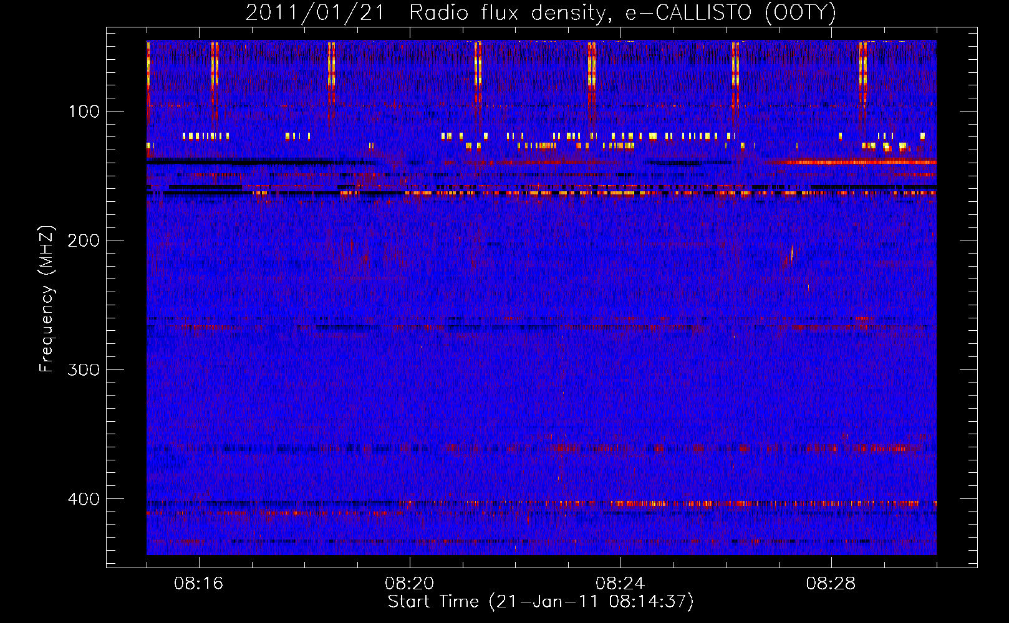This screenshot has width=1009, height=623.
Task: Click the plot title '2011/01/21 Radio flux density, e-CALLISTO (OOTY)'
Action: (x=541, y=13)
